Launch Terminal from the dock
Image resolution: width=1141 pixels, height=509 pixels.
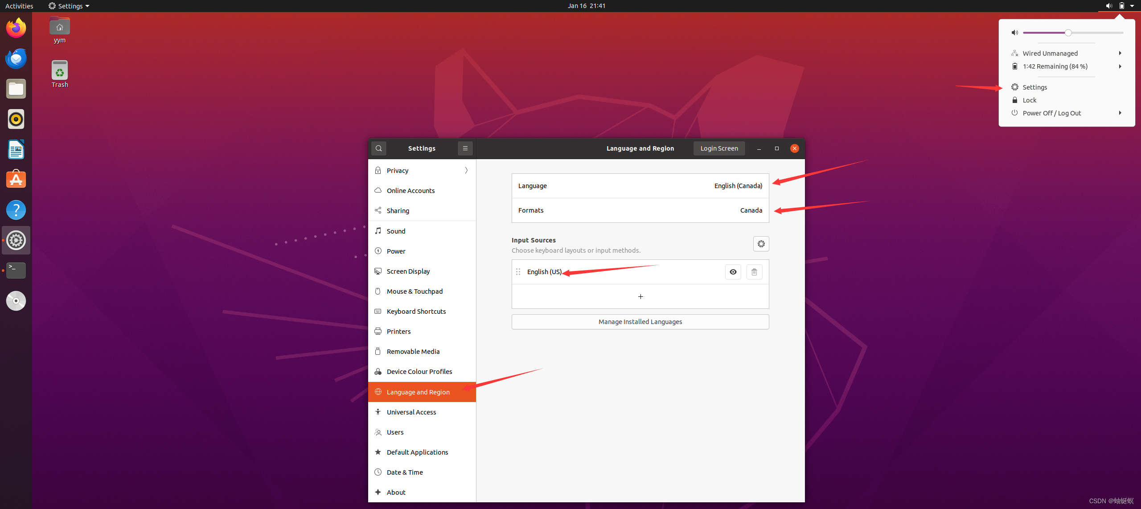pyautogui.click(x=16, y=270)
